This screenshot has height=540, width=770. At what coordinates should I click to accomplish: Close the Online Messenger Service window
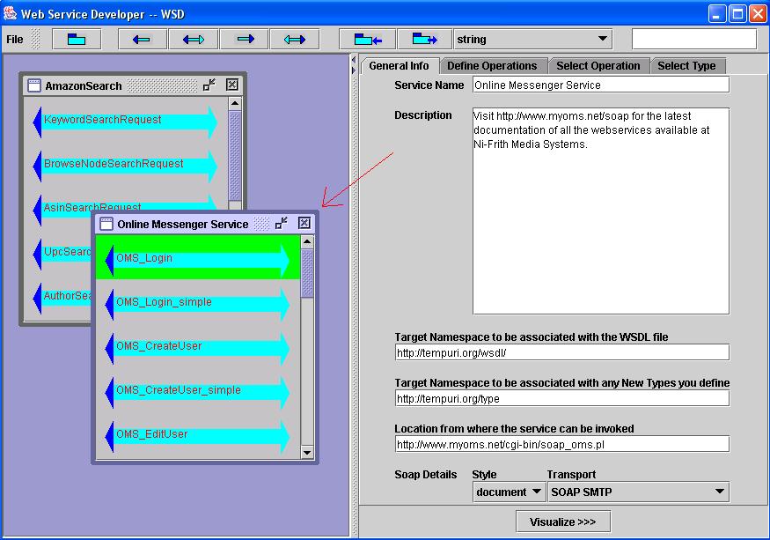(304, 223)
